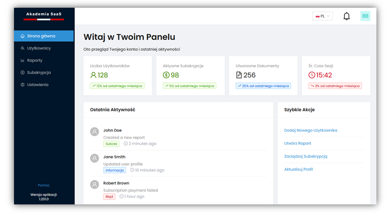The height and width of the screenshot is (217, 389).
Task: Click the dollar icon next to Subskrypcja
Action: 23,73
